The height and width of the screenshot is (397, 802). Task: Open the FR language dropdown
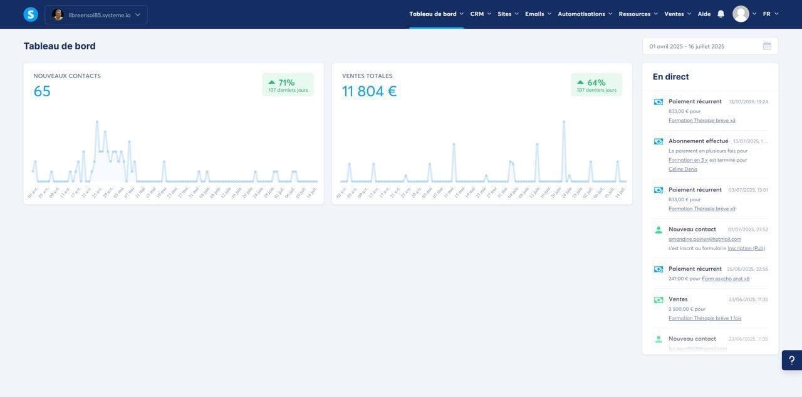(x=771, y=14)
